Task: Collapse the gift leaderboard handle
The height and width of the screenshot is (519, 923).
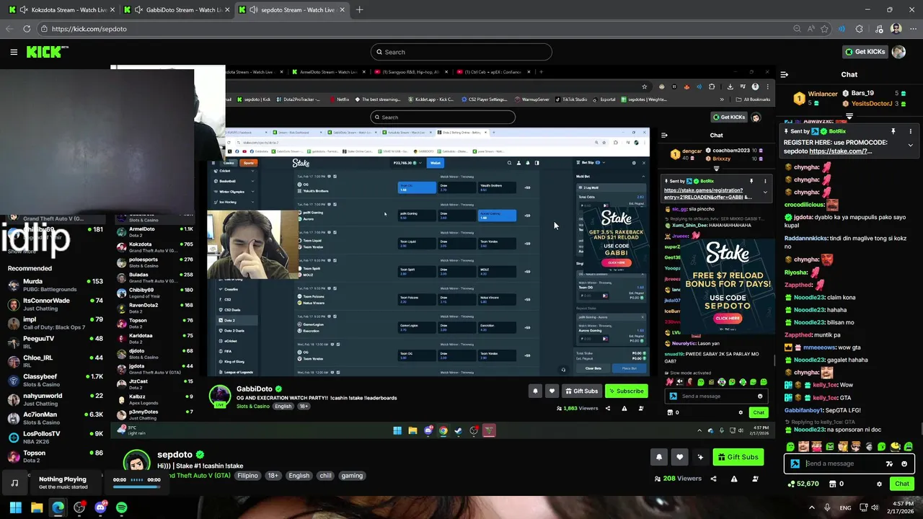Action: 849,115
